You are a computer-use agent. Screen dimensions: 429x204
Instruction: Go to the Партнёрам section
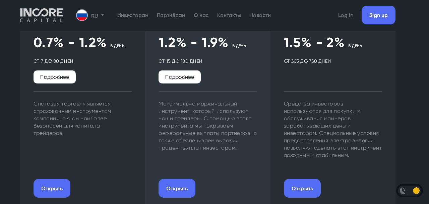(x=171, y=15)
